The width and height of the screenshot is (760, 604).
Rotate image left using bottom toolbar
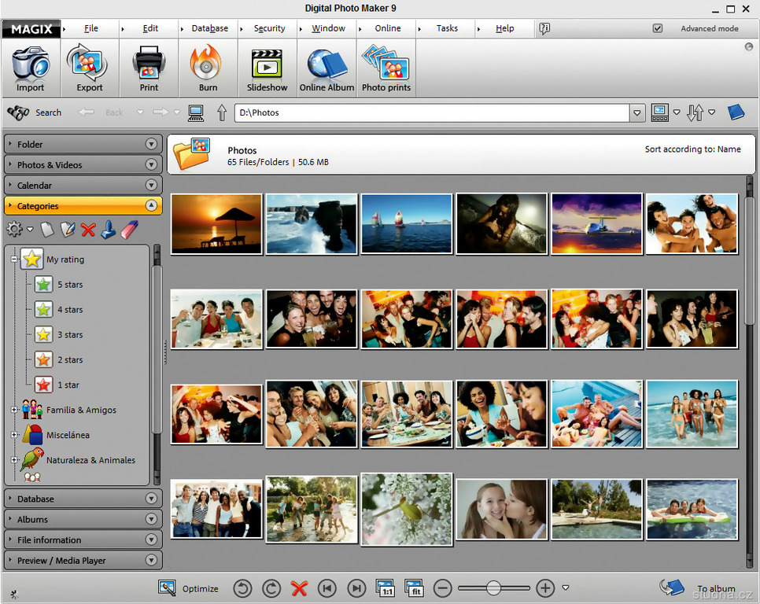(243, 588)
